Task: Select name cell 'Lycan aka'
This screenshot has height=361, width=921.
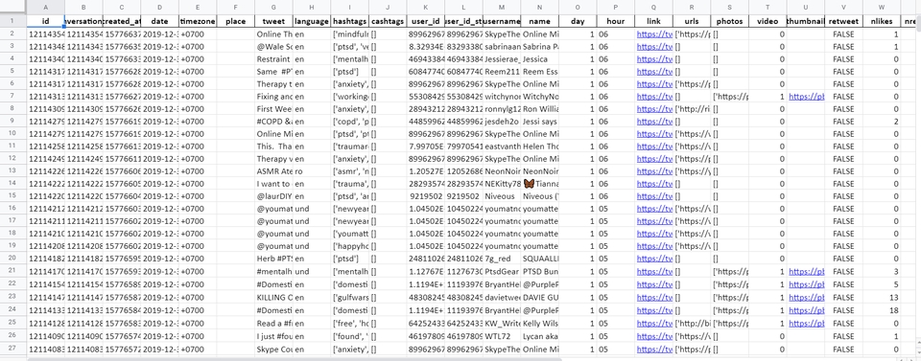Action: pos(540,336)
